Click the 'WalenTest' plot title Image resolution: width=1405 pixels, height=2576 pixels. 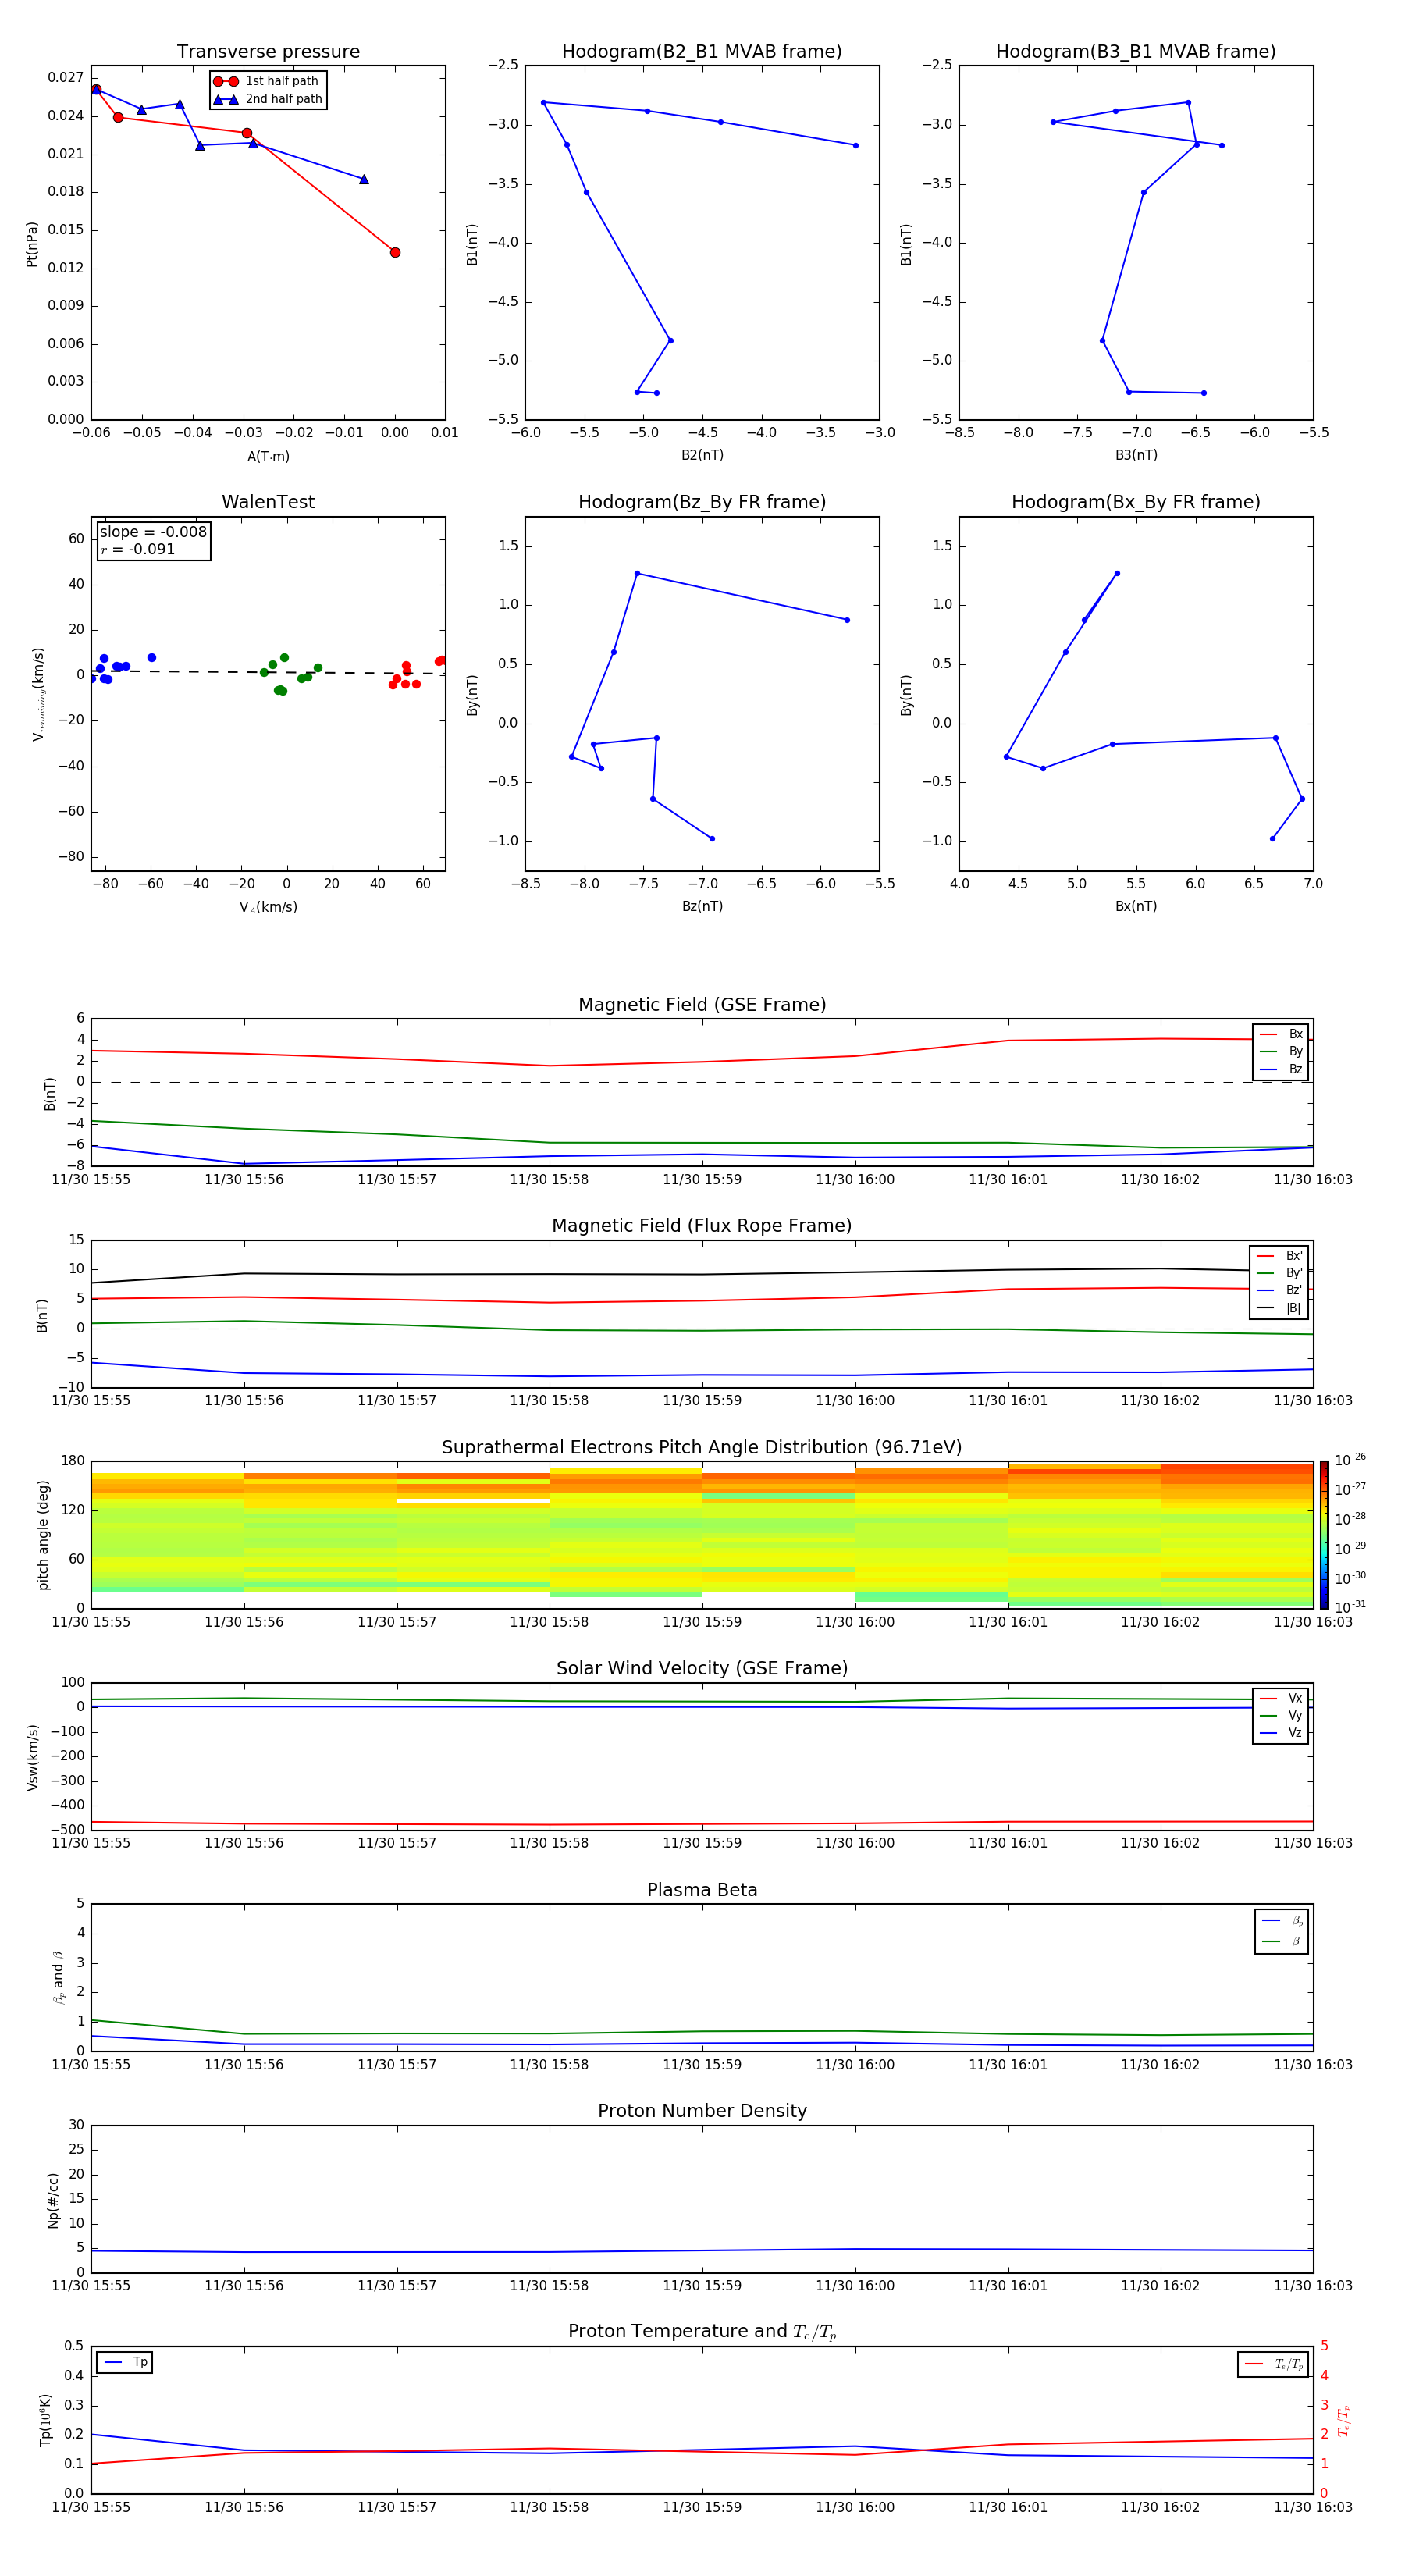click(x=268, y=502)
